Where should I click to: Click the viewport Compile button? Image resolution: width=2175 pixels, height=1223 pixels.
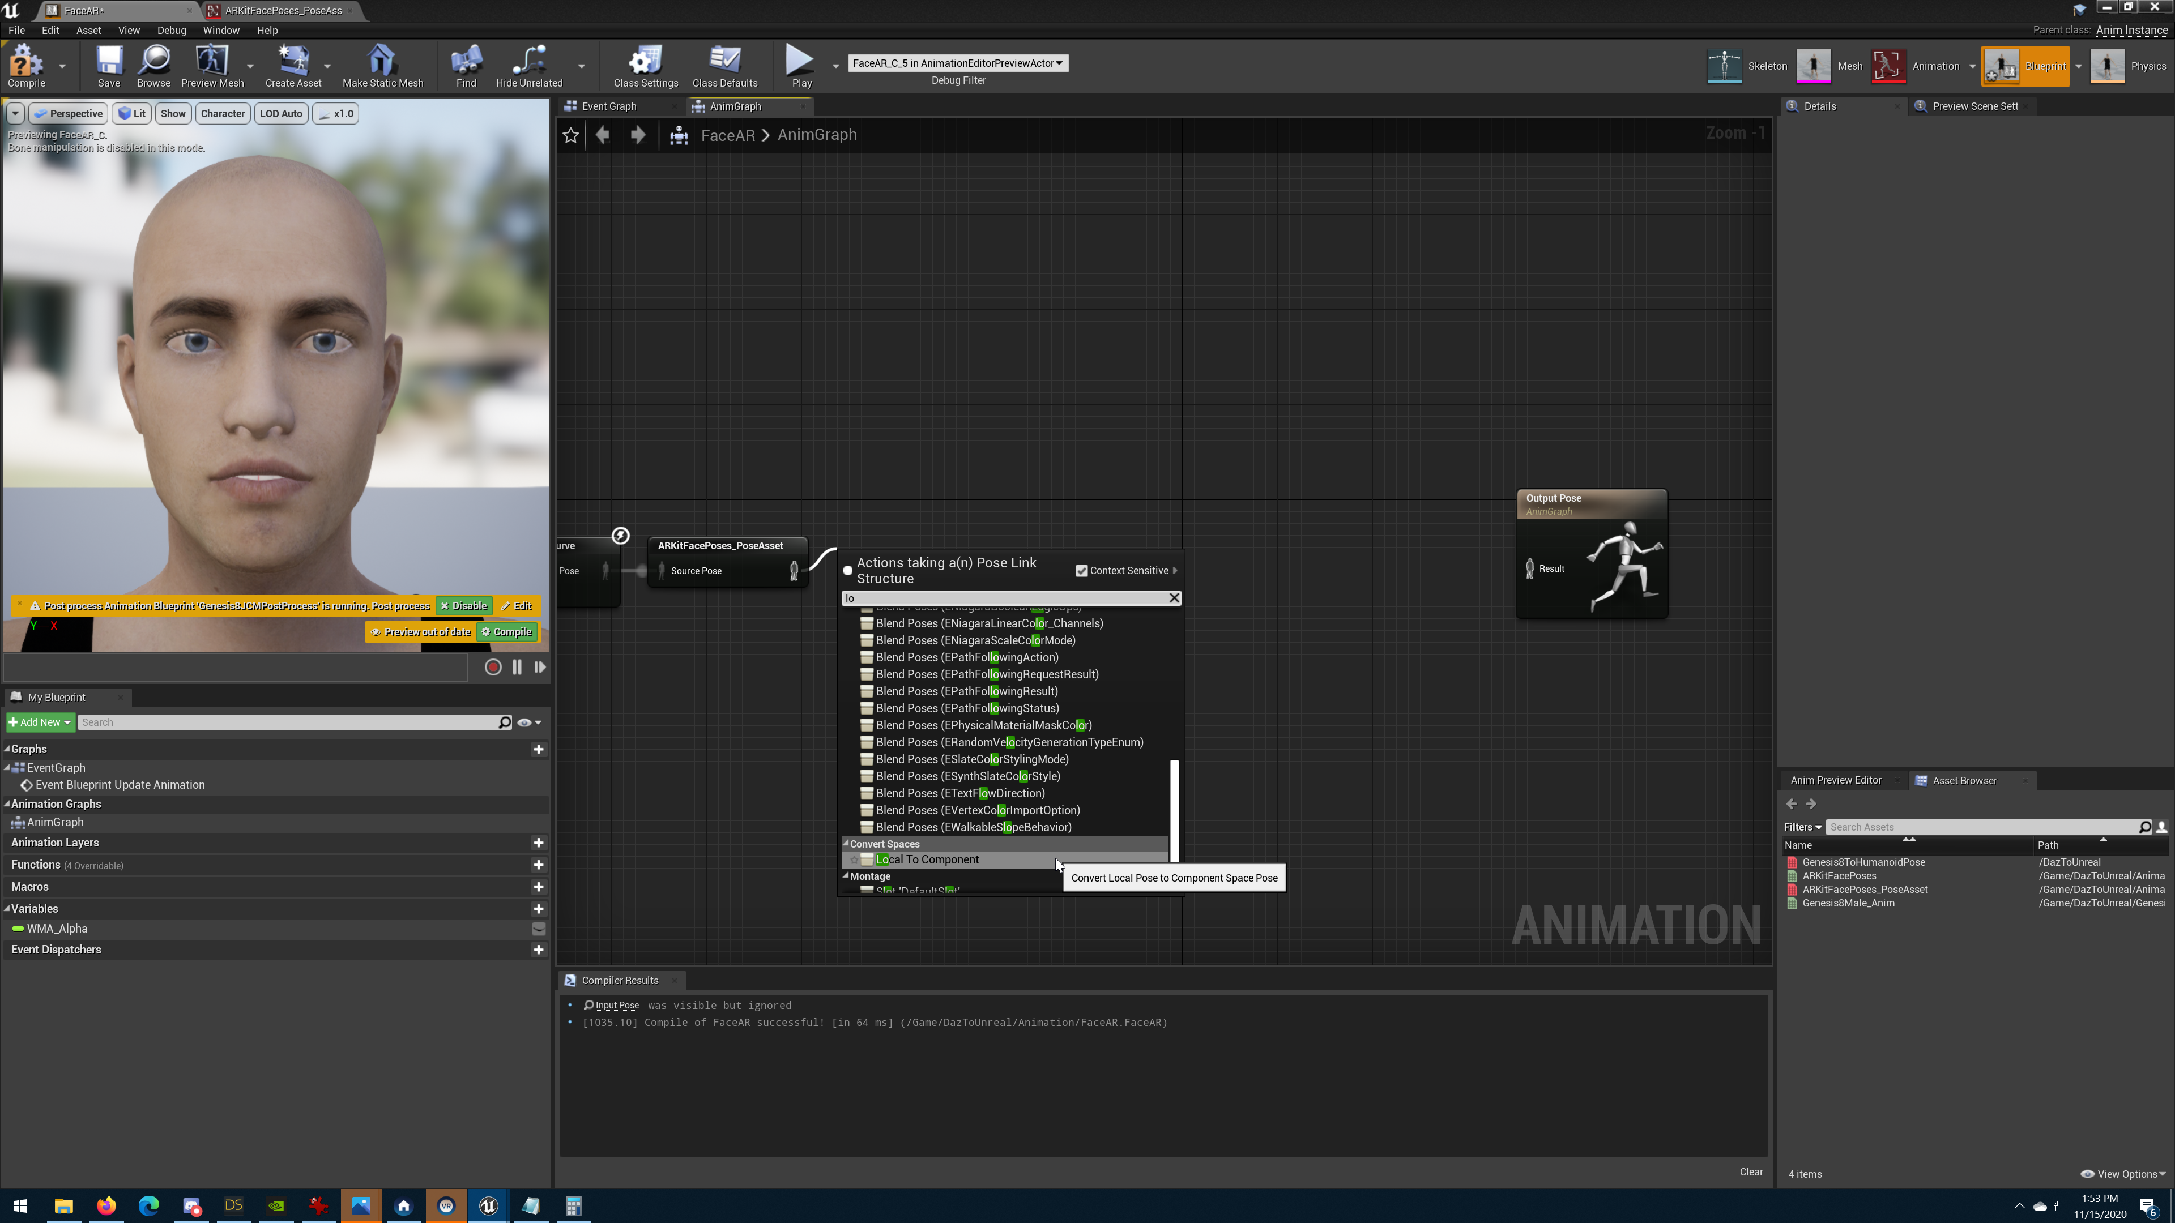pos(506,632)
